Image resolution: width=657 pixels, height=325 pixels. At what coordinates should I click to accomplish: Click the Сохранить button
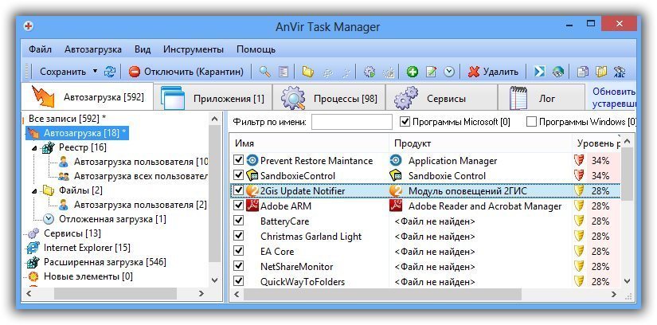tap(63, 72)
